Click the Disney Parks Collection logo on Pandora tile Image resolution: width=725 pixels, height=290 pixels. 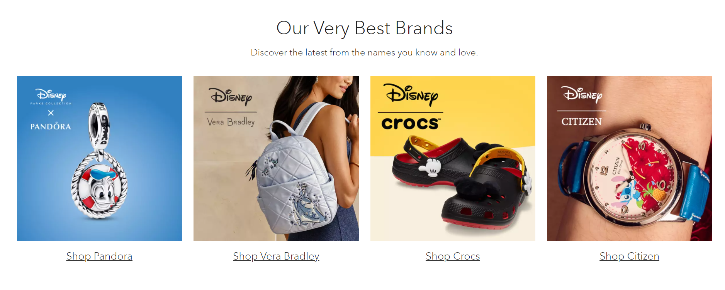click(51, 96)
